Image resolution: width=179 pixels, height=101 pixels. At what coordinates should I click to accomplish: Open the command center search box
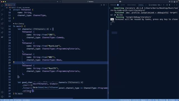(x=90, y=2)
